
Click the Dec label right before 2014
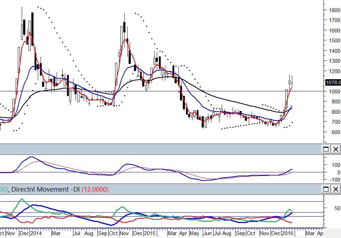24,233
